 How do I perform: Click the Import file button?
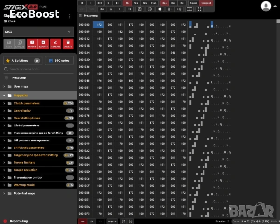click(32, 44)
